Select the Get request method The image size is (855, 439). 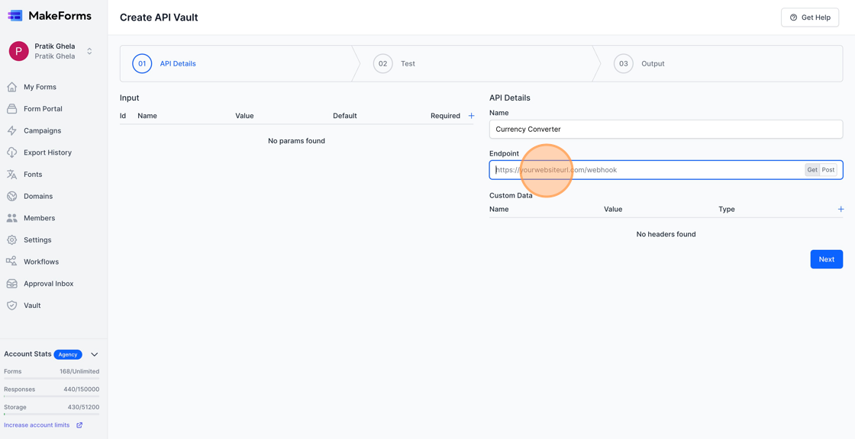811,169
